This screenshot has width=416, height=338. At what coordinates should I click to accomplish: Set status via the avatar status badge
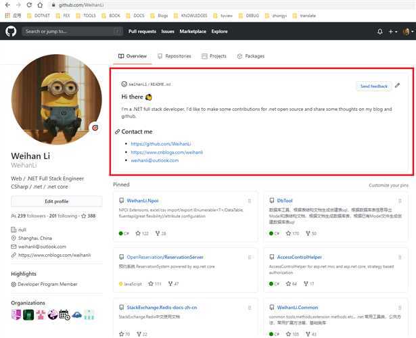pos(95,128)
